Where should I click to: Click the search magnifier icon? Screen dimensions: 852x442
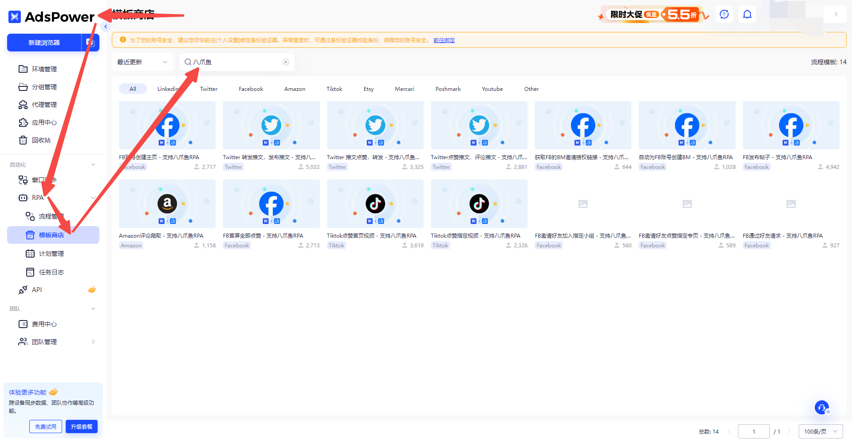[188, 62]
